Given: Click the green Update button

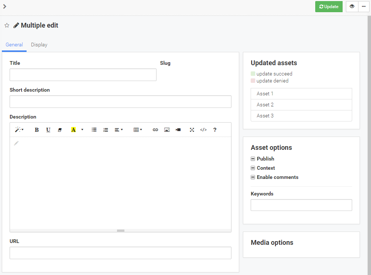Looking at the screenshot, I should 329,7.
